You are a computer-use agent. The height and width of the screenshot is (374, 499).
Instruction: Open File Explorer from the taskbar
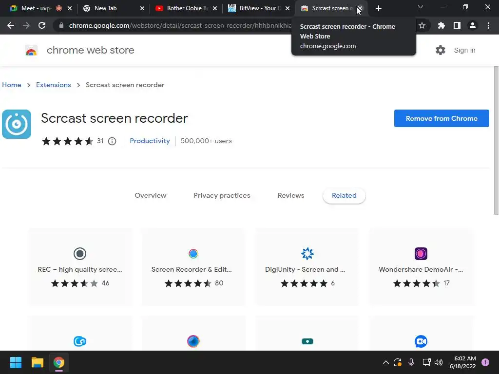[x=37, y=362]
